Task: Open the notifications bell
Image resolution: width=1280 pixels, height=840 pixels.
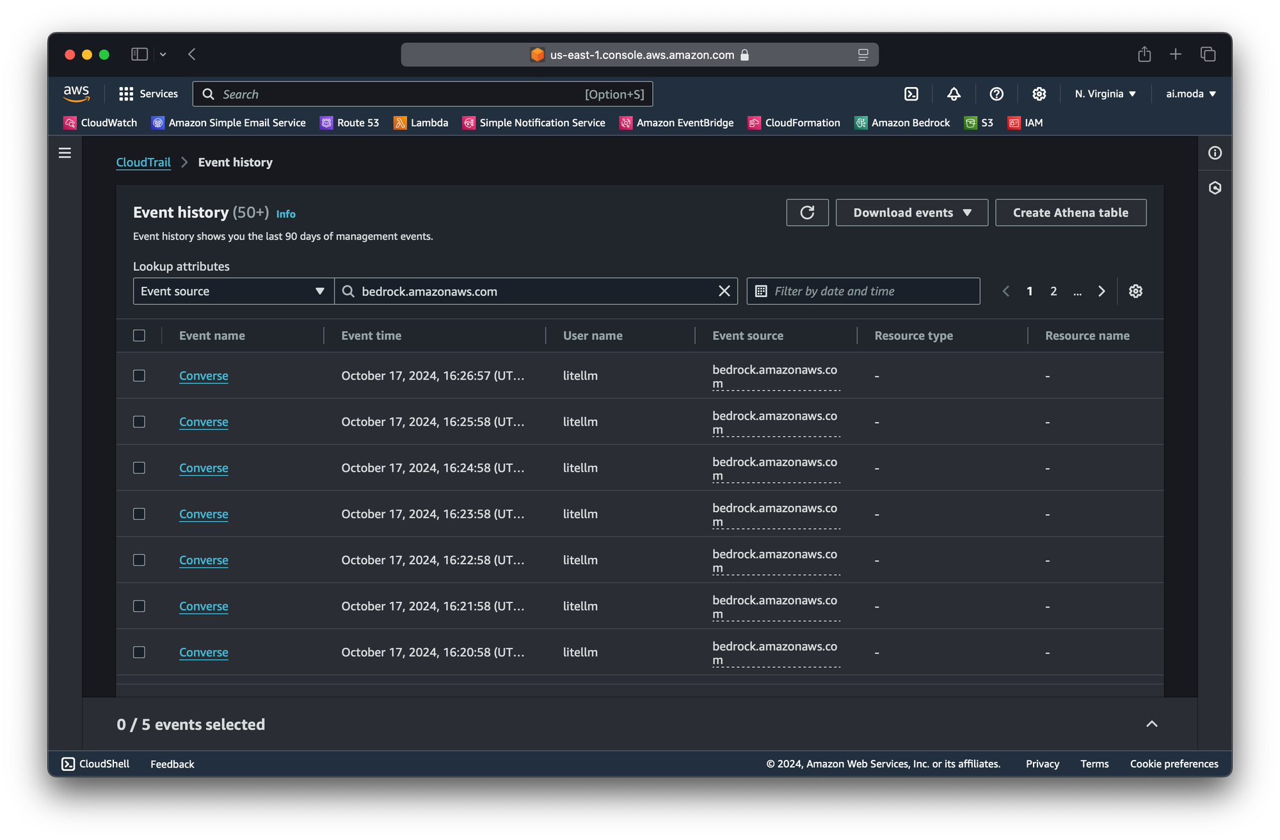Action: click(954, 94)
